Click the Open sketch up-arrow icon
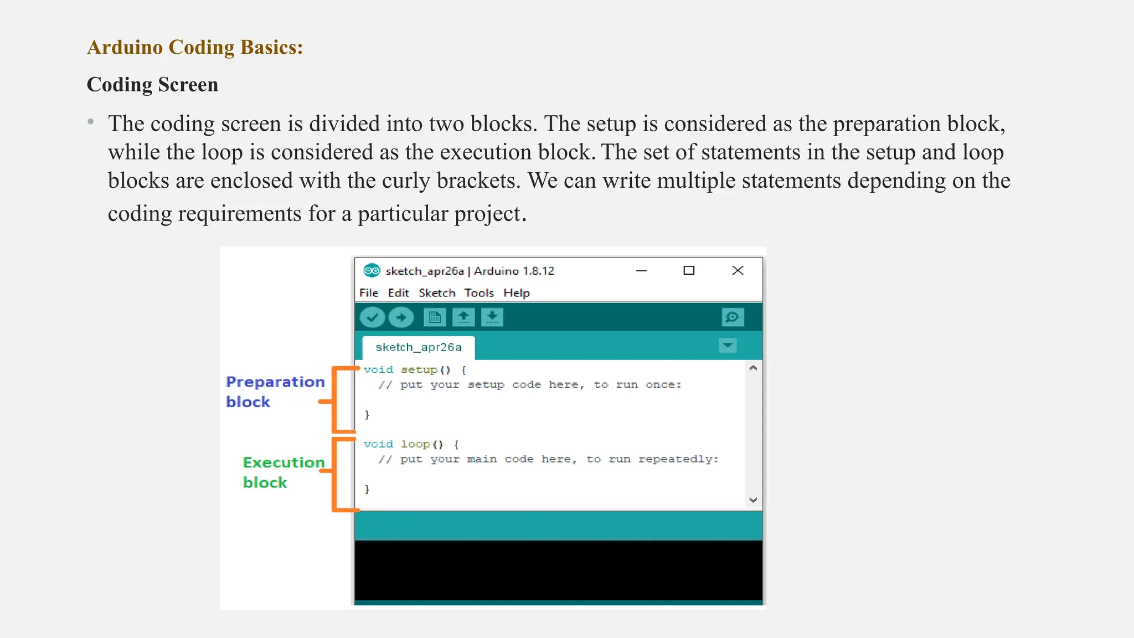 tap(463, 317)
